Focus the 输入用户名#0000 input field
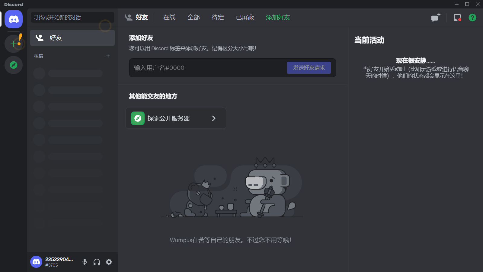The height and width of the screenshot is (272, 483). point(208,68)
